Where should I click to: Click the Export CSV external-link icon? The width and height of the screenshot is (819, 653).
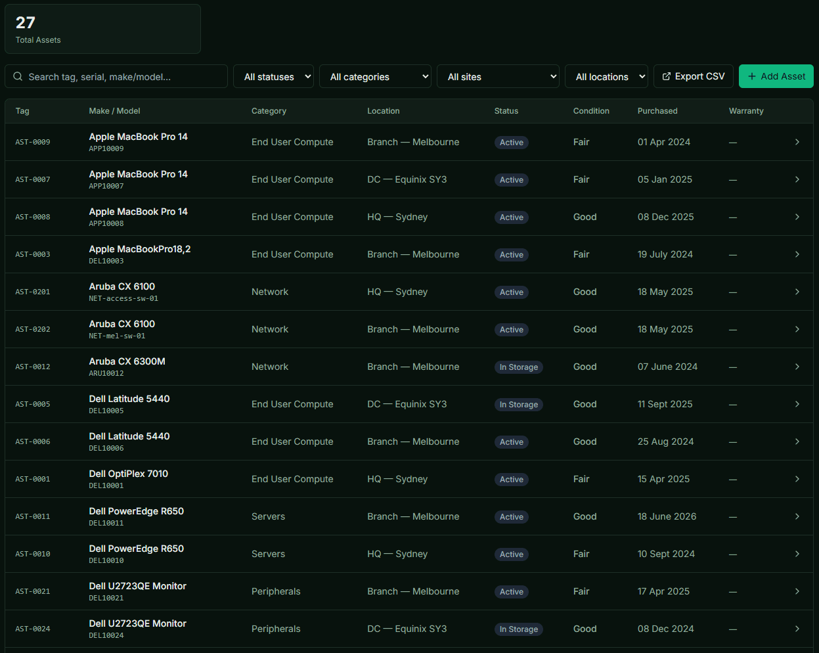[x=667, y=77]
